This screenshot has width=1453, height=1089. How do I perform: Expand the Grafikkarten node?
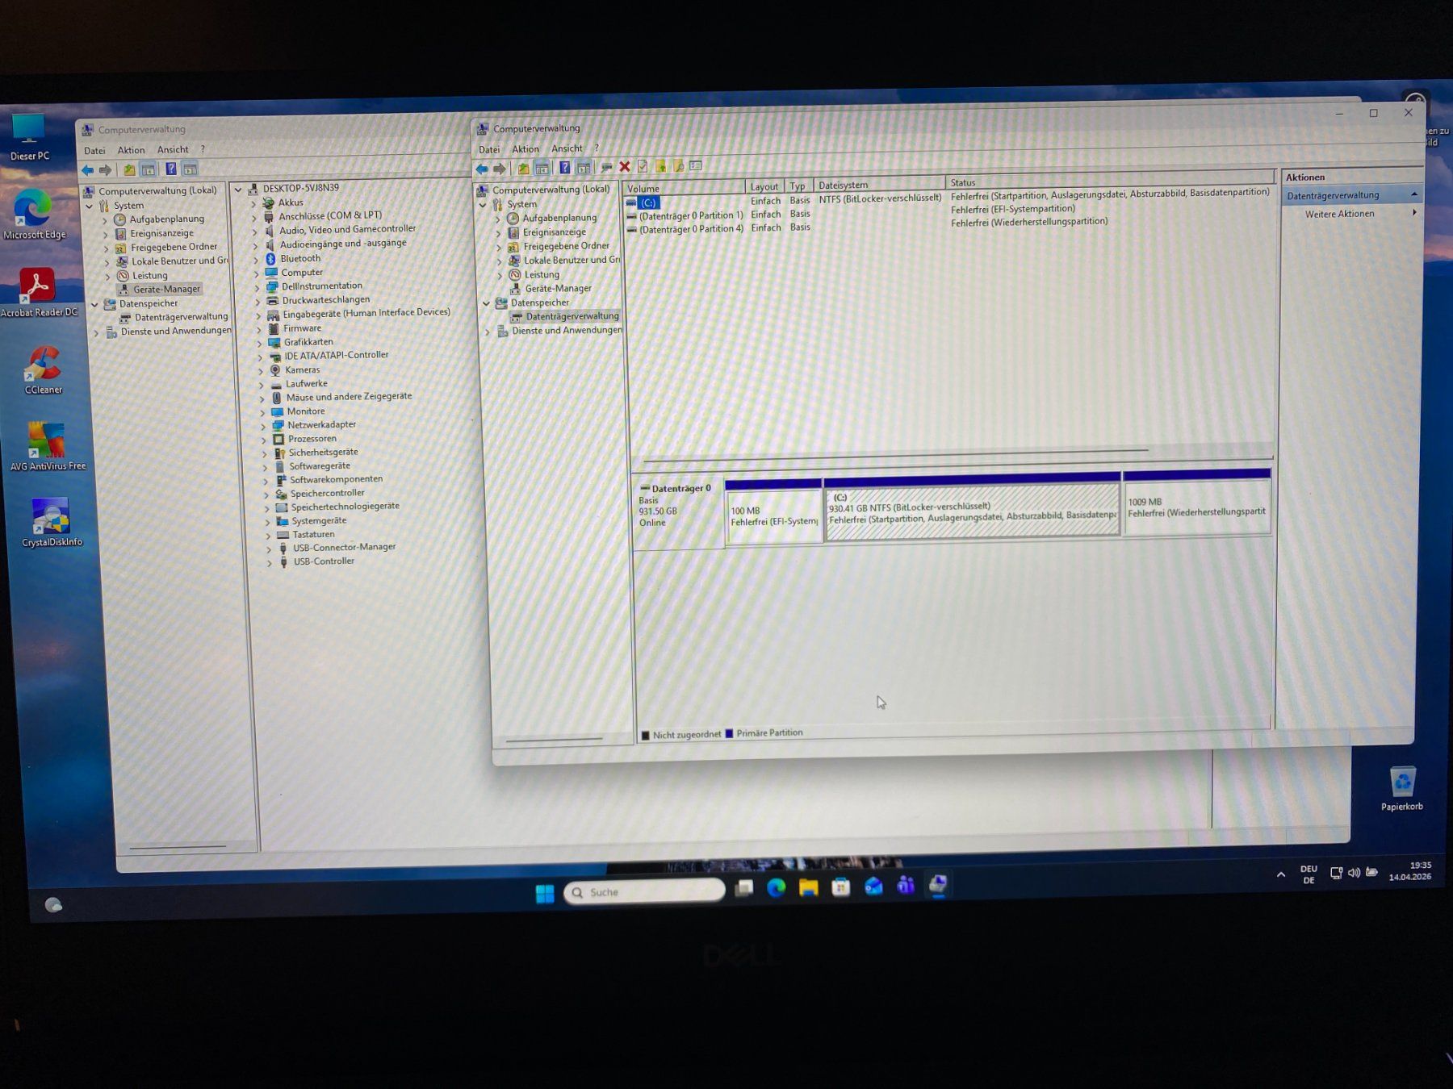pos(260,343)
